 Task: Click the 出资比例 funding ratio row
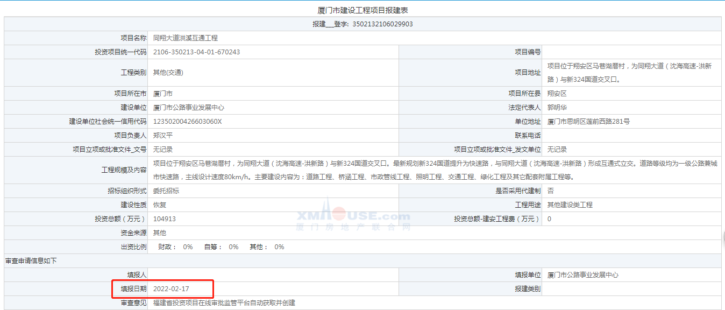coord(221,247)
